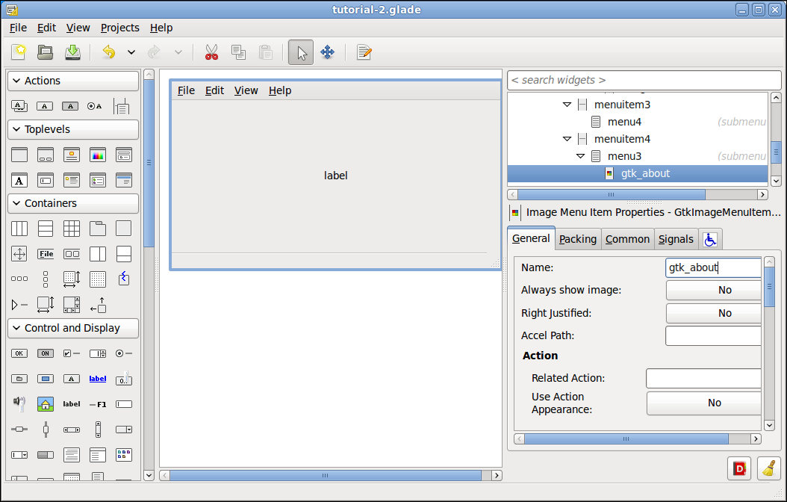Select the Check Button widget icon
Screen dimensions: 787x502
[x=71, y=353]
